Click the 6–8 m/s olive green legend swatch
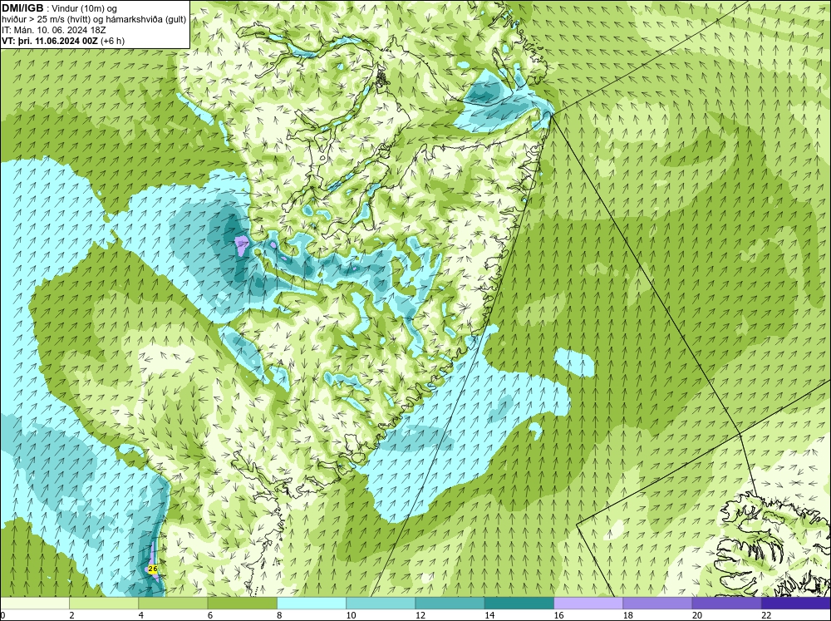Screen dimensions: 831x621 pos(242,604)
